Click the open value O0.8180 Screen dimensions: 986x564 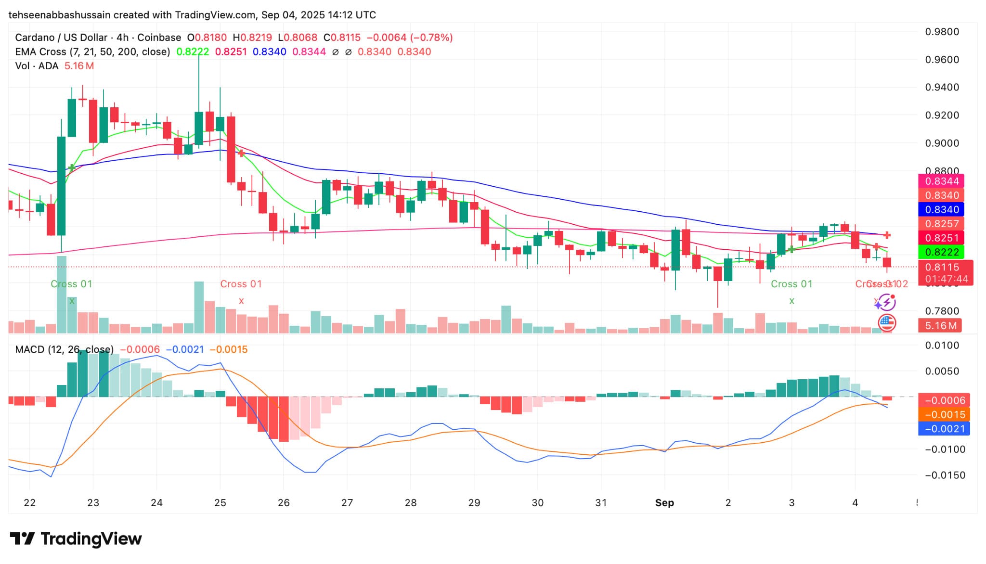pos(207,38)
